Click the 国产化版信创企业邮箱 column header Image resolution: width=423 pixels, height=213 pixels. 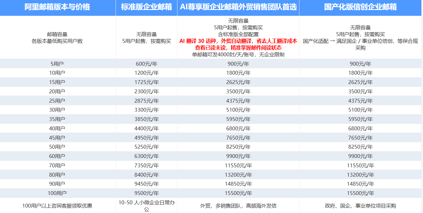point(361,7)
